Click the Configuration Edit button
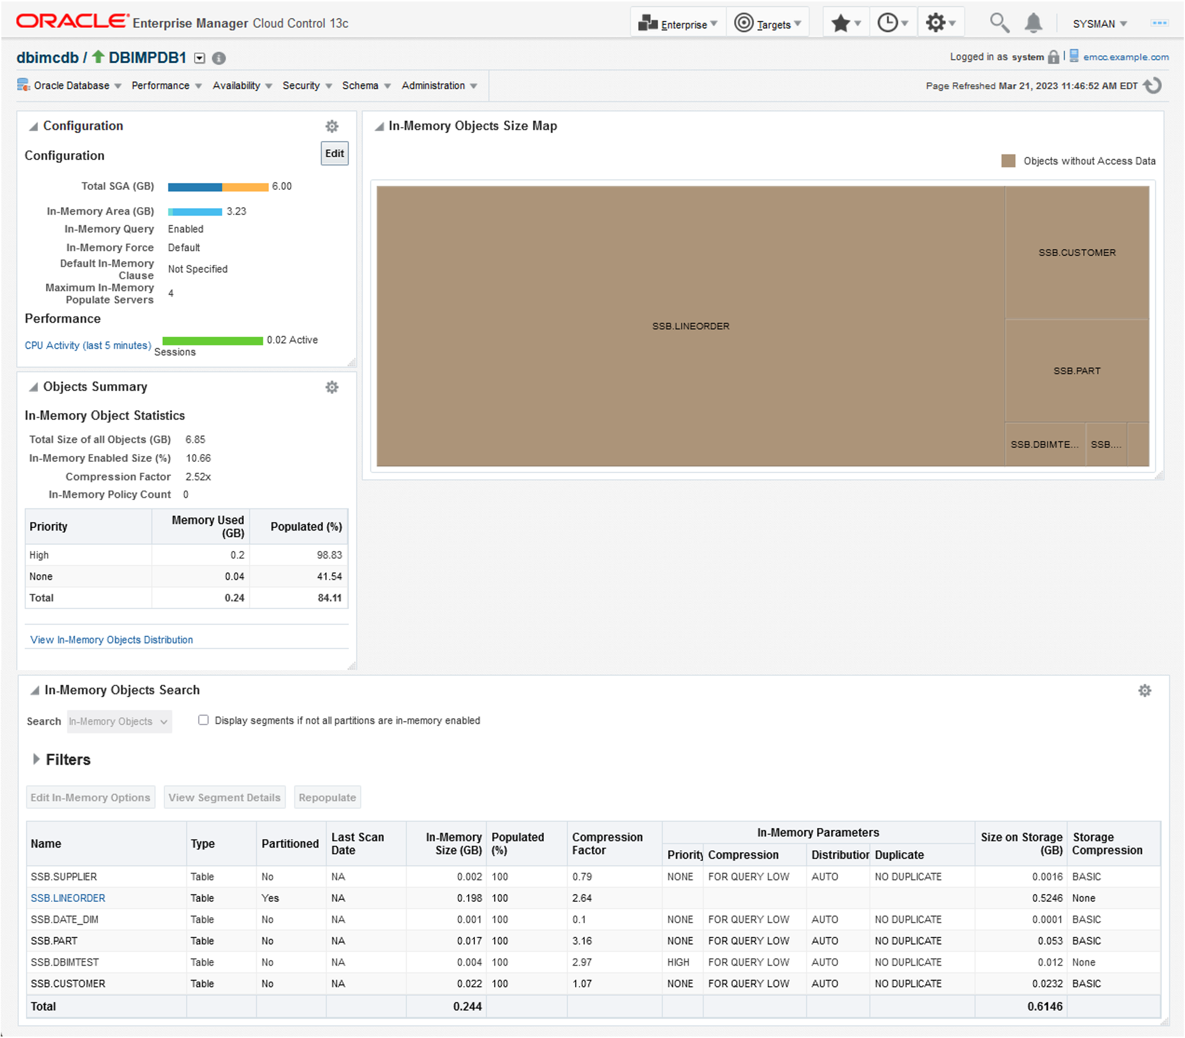1185x1038 pixels. point(334,153)
